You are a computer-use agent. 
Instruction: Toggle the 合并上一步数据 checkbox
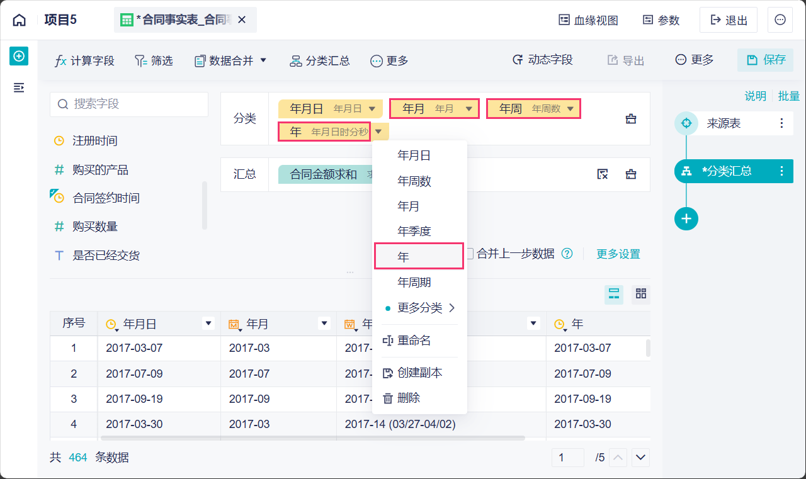point(469,254)
